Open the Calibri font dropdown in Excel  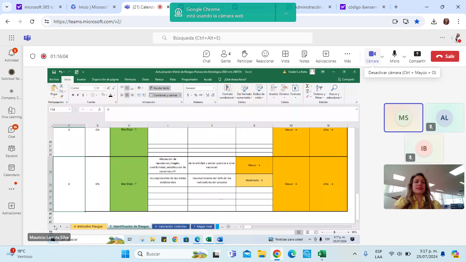[x=94, y=88]
